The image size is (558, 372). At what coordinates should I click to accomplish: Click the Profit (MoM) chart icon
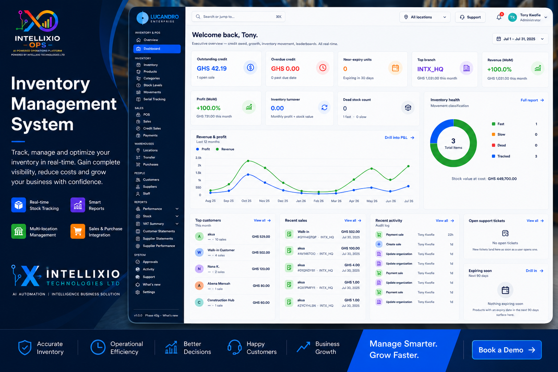coord(249,107)
